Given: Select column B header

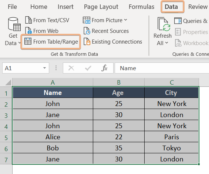Looking at the screenshot, I should (x=119, y=82).
